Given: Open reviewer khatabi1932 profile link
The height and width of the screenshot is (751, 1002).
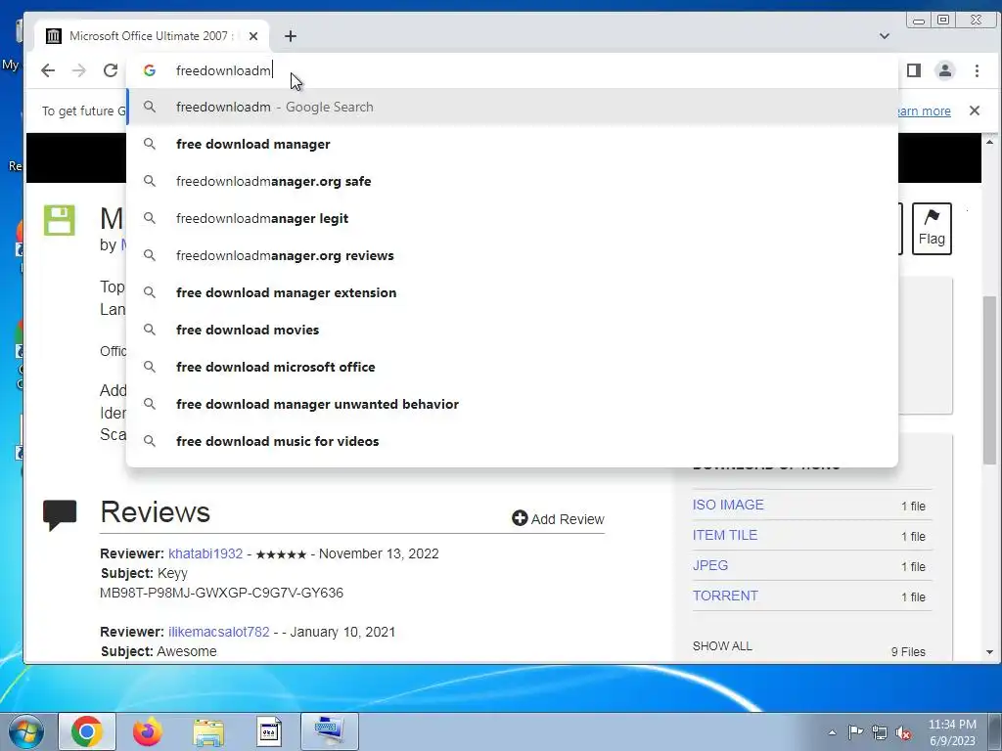Looking at the screenshot, I should click(205, 553).
